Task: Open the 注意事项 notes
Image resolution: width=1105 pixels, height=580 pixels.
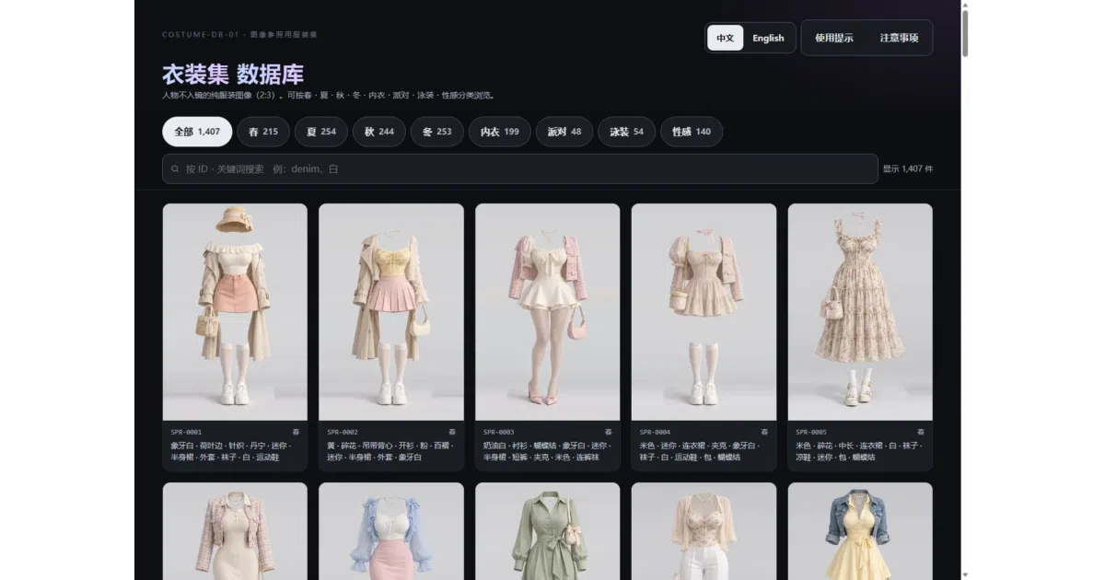Action: 899,38
